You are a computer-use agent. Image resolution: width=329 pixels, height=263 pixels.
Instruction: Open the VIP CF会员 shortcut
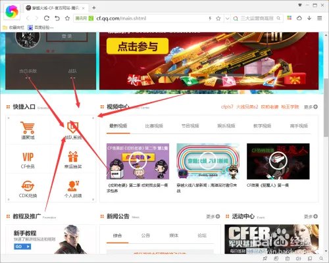[x=28, y=160]
